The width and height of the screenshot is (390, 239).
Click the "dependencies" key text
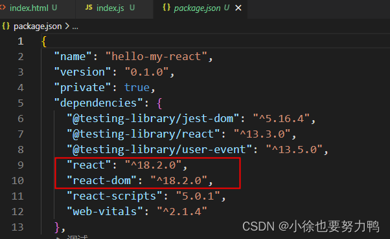click(x=98, y=103)
